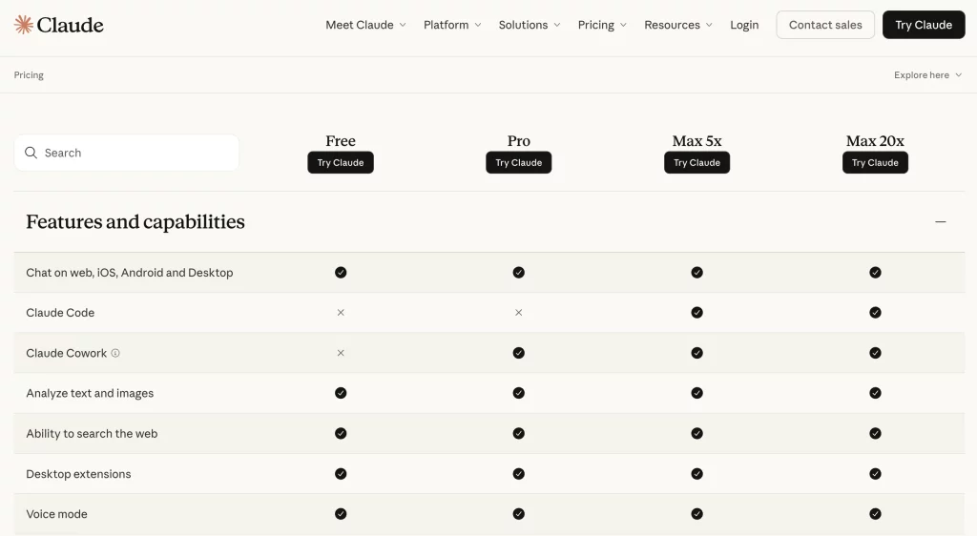Open the Platform menu

[x=452, y=25]
